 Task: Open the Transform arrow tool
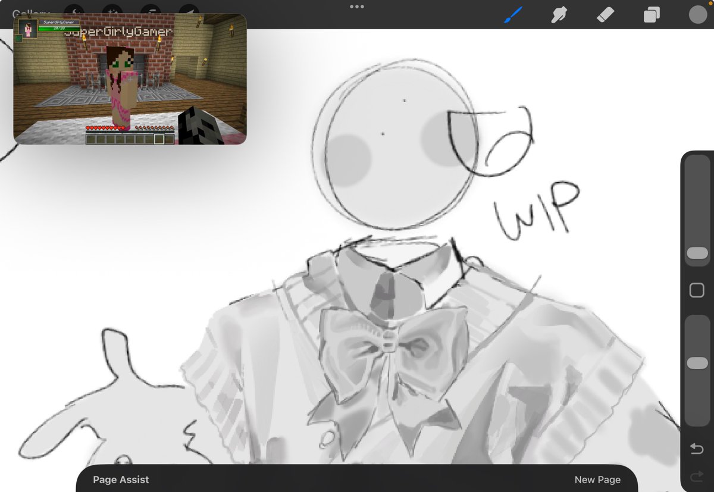[x=189, y=11]
